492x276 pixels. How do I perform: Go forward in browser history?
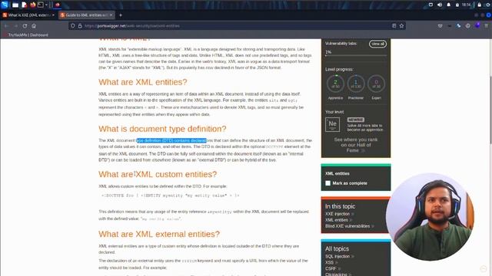[15, 26]
